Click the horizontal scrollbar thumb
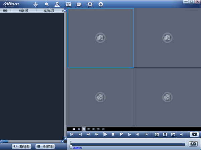Image resolution: width=201 pixels, height=150 pixels. (5, 141)
